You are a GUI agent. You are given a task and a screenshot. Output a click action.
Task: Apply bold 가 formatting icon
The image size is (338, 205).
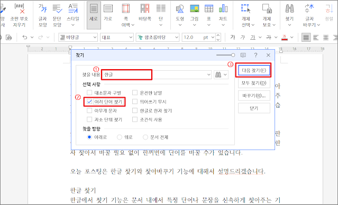[x=232, y=38]
